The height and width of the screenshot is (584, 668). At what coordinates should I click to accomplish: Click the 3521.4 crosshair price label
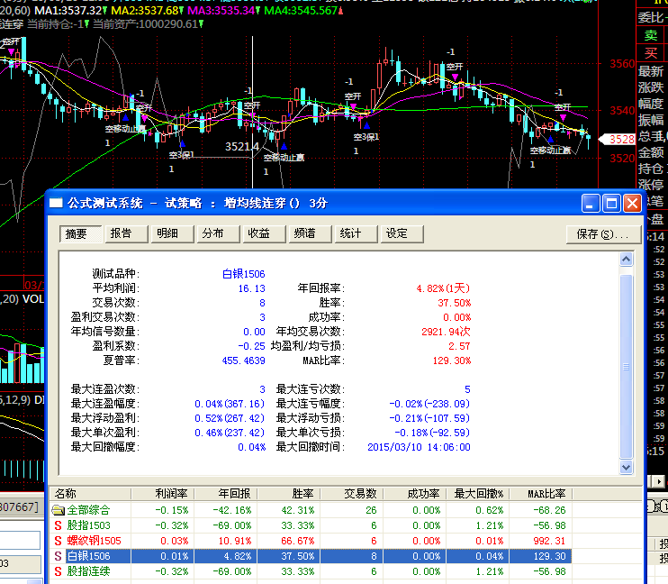coord(242,147)
